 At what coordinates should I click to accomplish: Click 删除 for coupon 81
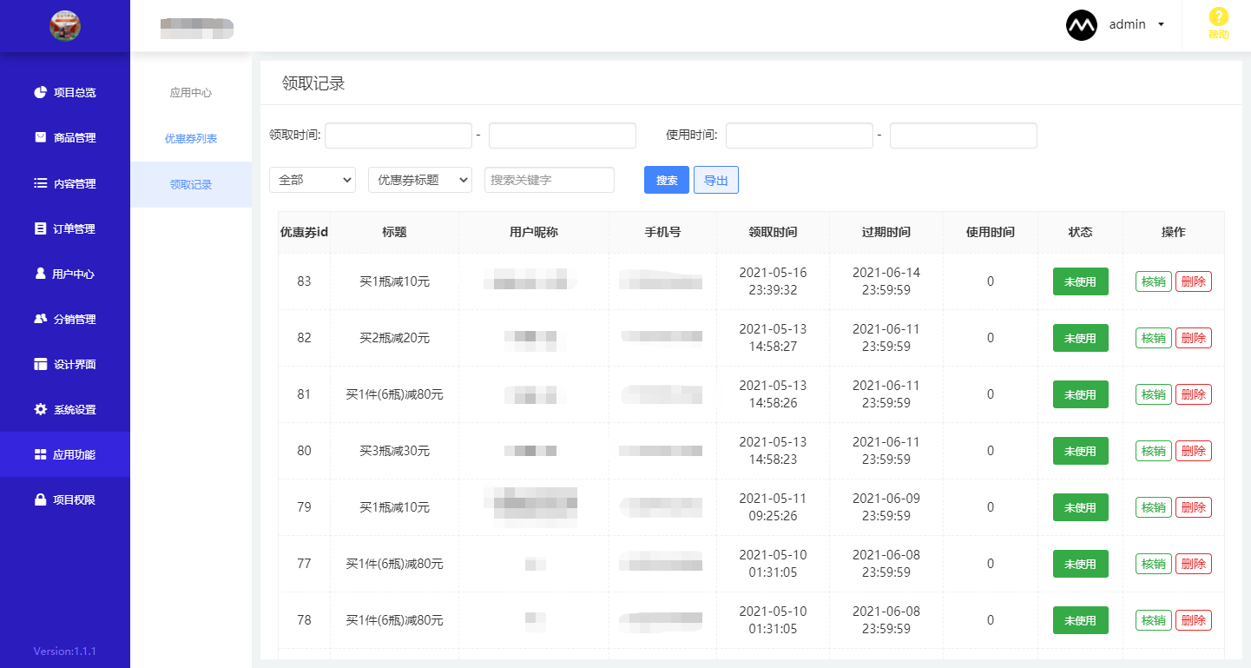[x=1194, y=394]
